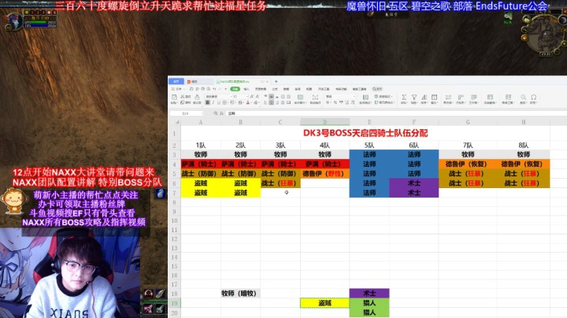The height and width of the screenshot is (318, 567).
Task: Select yellow '盗贼' cell in row 19
Action: (x=324, y=303)
